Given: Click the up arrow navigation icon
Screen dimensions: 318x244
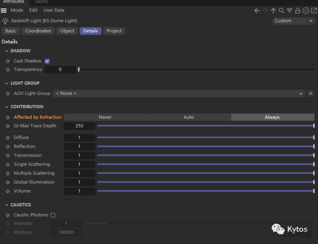Looking at the screenshot, I should (x=273, y=10).
